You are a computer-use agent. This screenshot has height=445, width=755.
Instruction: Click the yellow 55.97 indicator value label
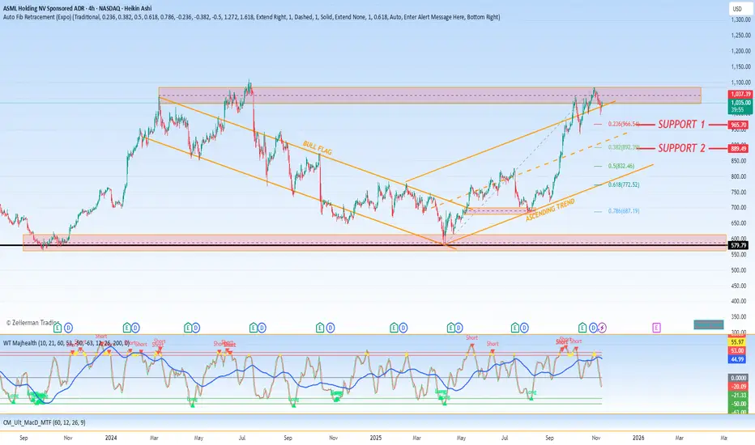737,343
